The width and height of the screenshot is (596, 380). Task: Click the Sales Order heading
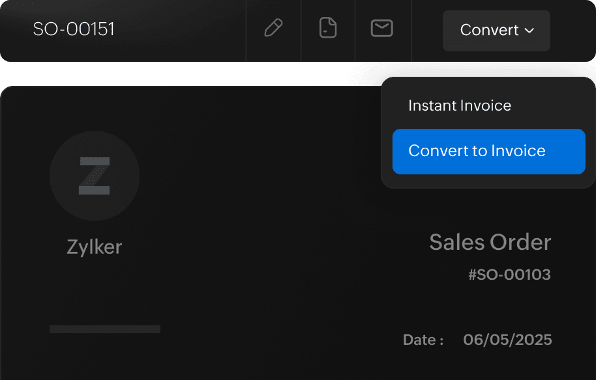tap(490, 243)
